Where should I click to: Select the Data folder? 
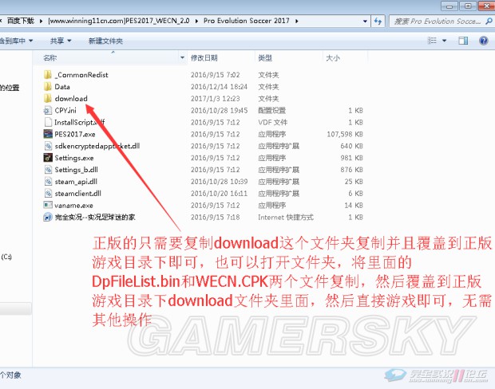tap(62, 86)
